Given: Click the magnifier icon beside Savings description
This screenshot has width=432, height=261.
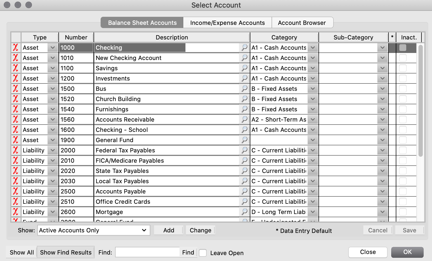Looking at the screenshot, I should click(244, 68).
